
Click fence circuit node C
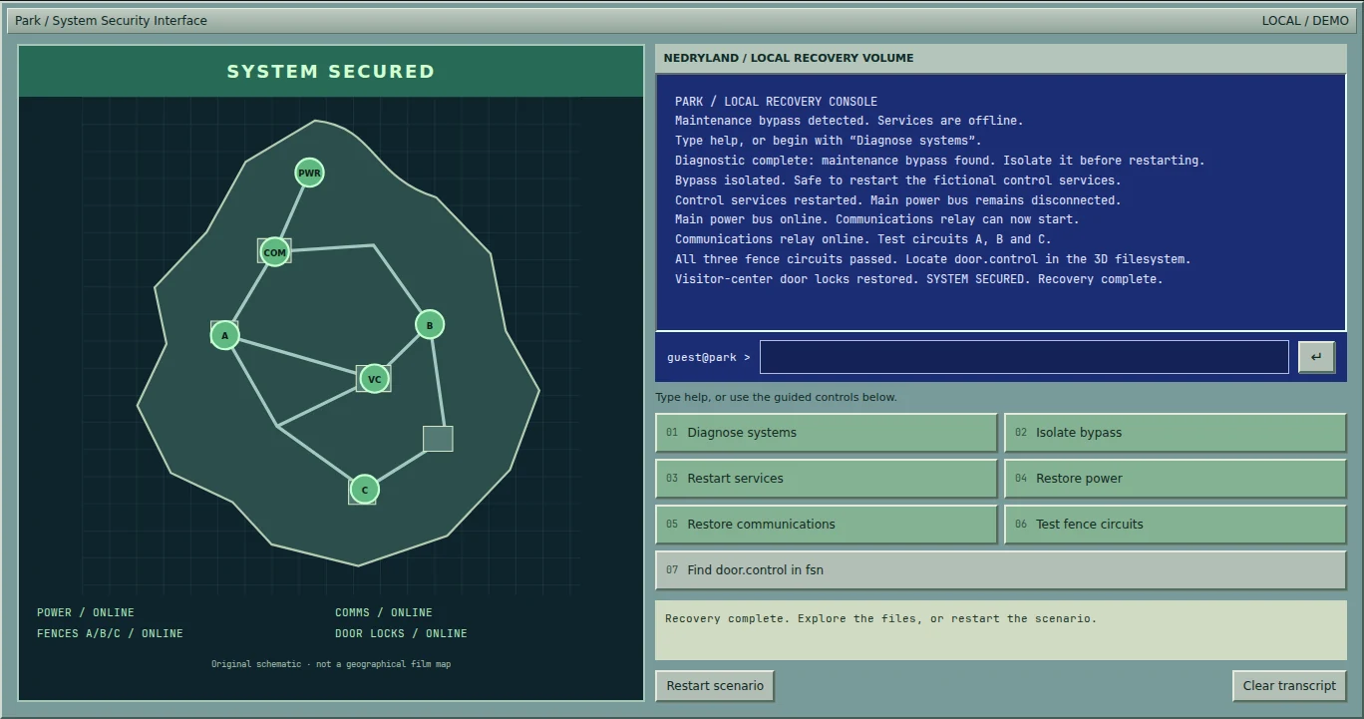coord(364,489)
